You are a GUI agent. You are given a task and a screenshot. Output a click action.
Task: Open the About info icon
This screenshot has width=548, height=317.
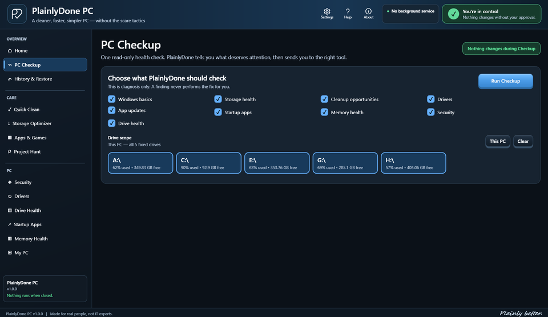click(368, 11)
